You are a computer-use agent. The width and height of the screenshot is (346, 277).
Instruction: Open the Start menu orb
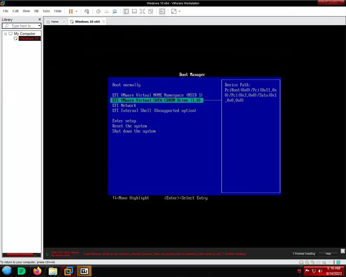click(7, 271)
